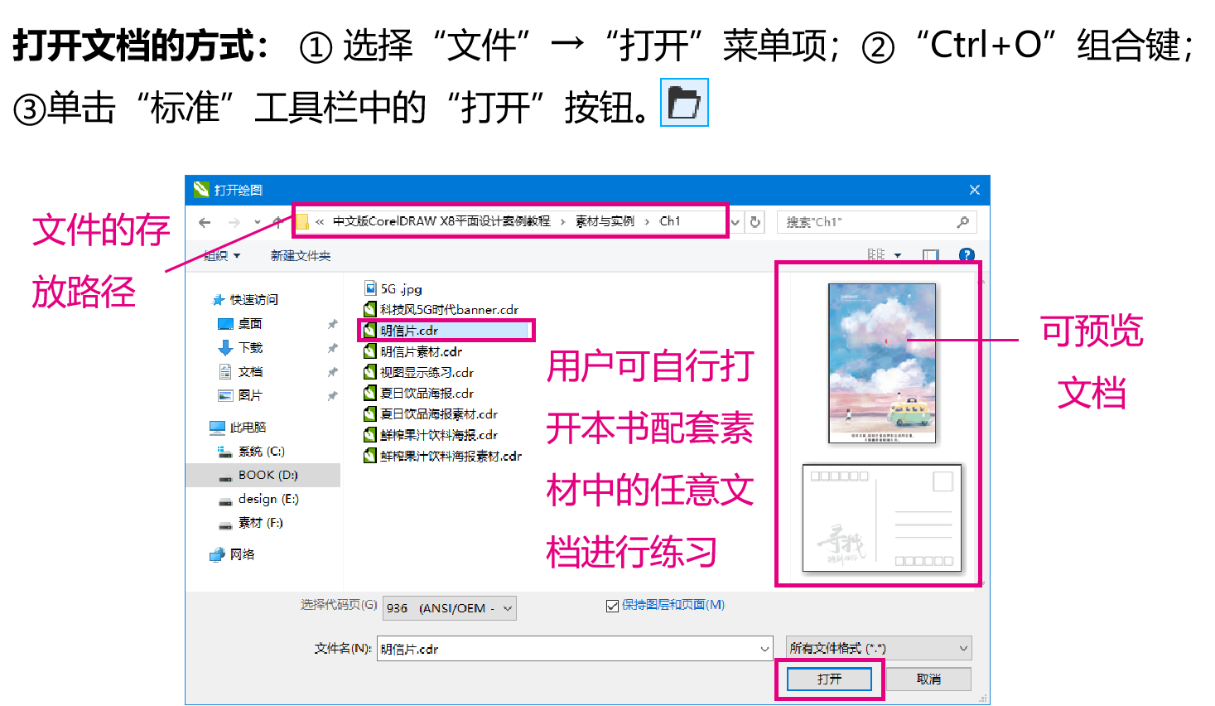Toggle the 保持图层和页面 checkbox
The image size is (1215, 706).
pos(613,606)
